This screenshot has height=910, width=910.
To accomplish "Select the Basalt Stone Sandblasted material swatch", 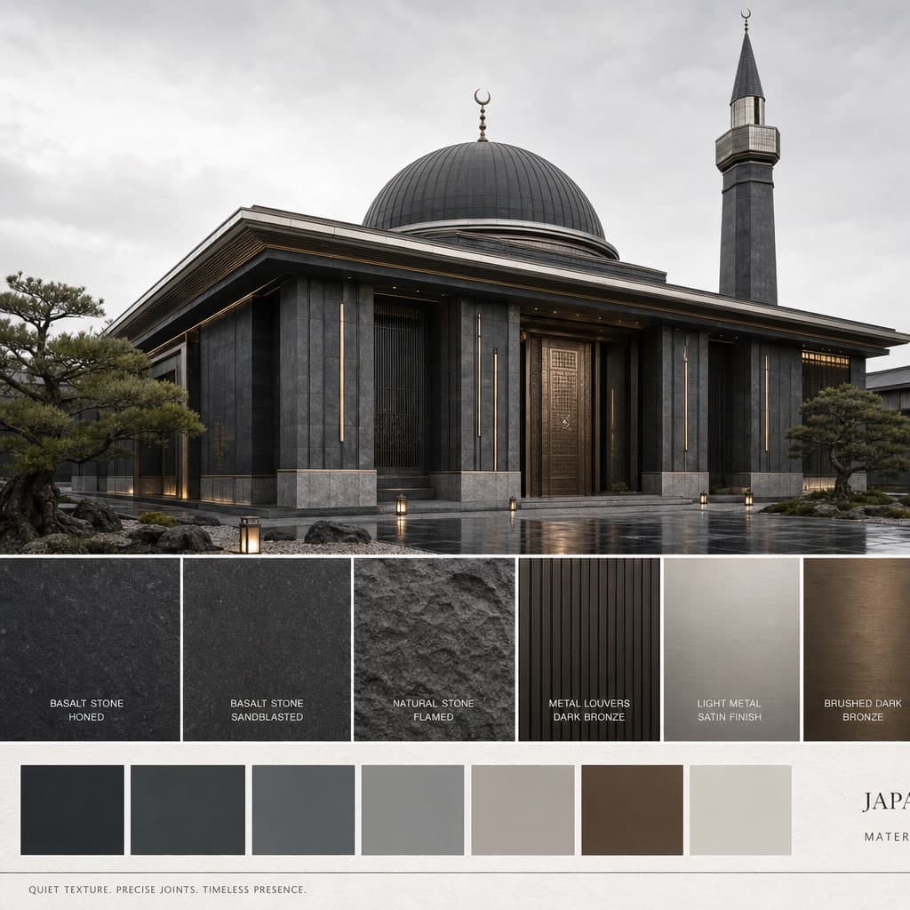I will click(267, 650).
